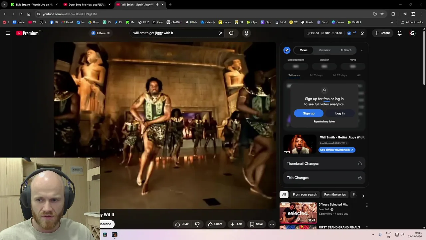Screen dimensions: 426x240
Task: Open Pexels bookmark
Action: (x=307, y=22)
